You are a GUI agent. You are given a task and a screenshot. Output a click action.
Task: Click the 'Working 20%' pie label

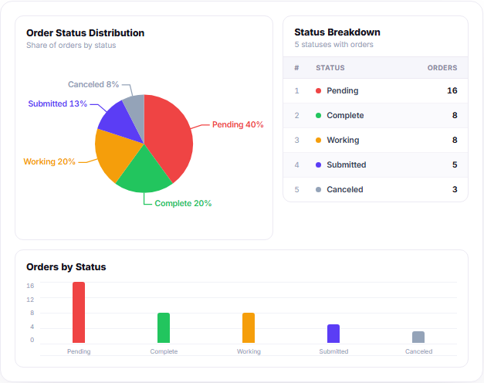pyautogui.click(x=49, y=161)
